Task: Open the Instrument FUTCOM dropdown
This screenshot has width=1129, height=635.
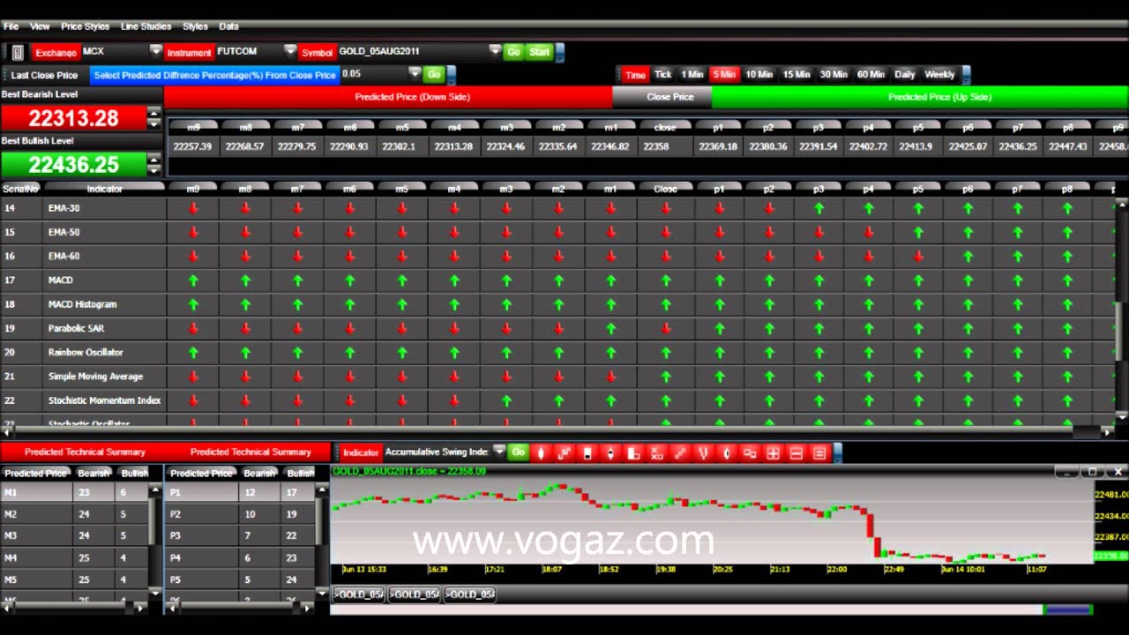Action: click(290, 51)
